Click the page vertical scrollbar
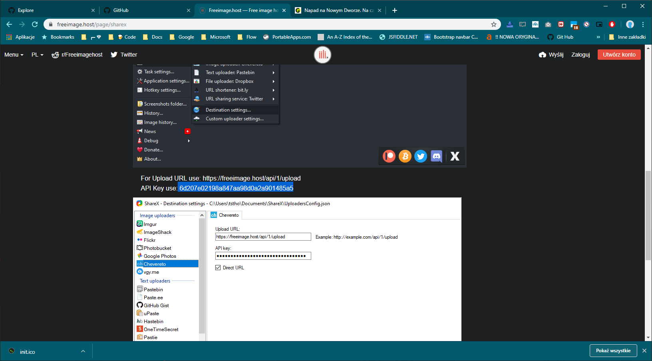 tap(648, 216)
